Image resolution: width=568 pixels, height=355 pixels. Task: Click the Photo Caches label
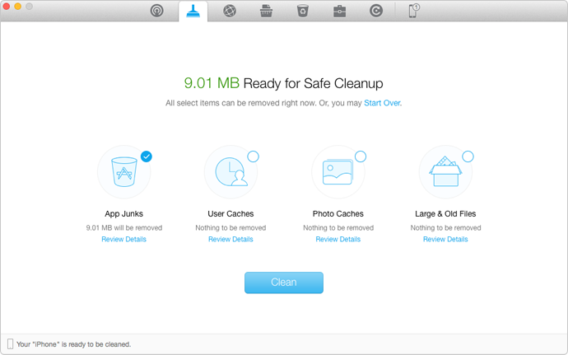[x=338, y=214]
